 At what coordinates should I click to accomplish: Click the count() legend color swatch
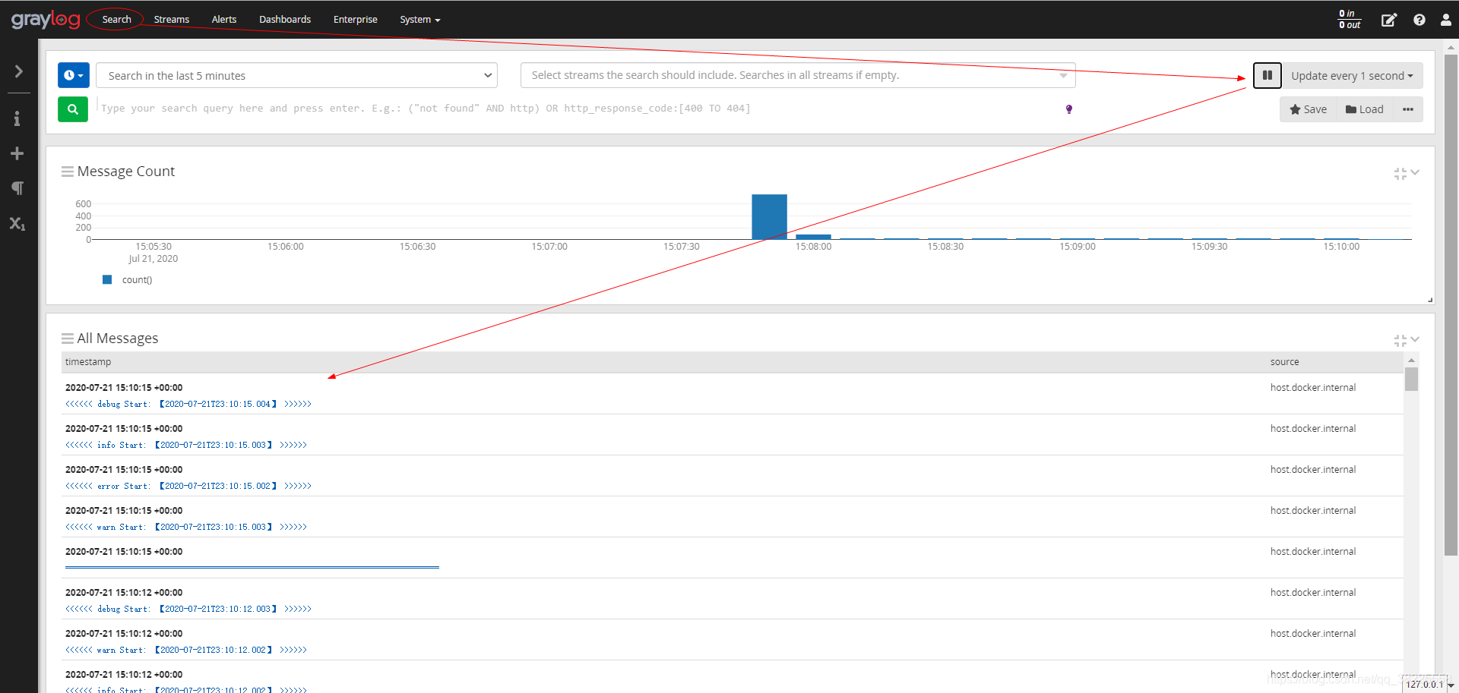coord(107,279)
